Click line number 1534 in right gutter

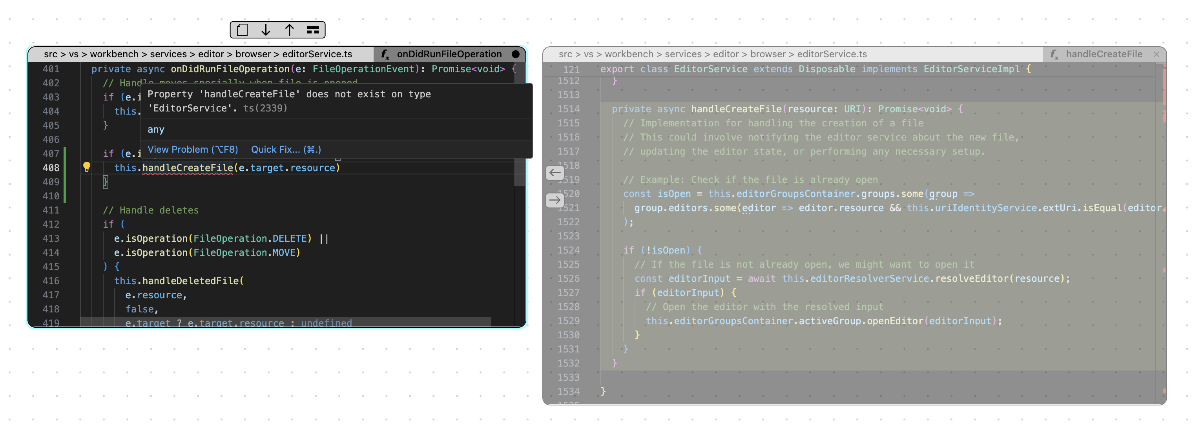568,392
